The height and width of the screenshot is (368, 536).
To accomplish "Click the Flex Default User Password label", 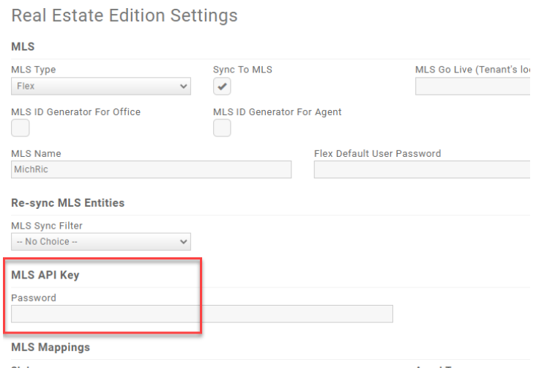I will pos(377,154).
